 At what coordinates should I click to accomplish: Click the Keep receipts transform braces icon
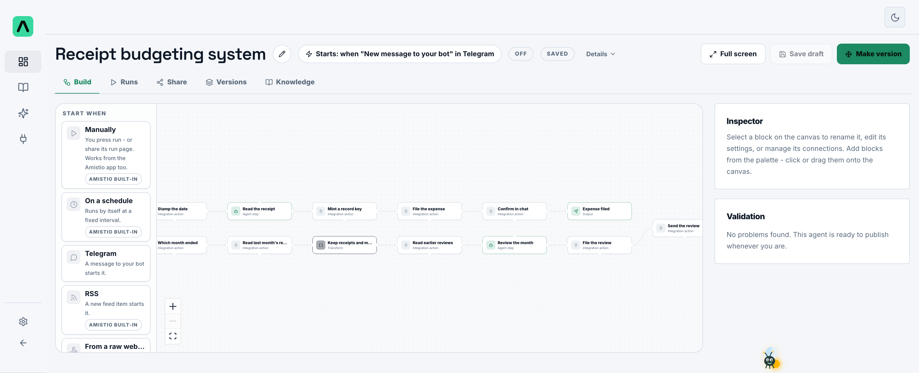pyautogui.click(x=321, y=245)
